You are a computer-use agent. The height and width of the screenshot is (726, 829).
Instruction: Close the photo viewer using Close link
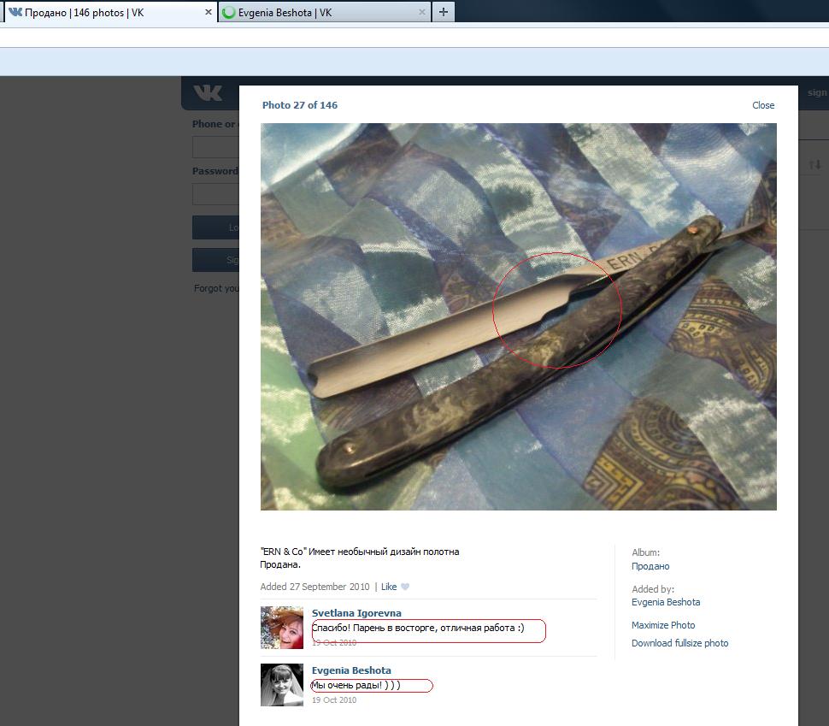click(x=763, y=105)
